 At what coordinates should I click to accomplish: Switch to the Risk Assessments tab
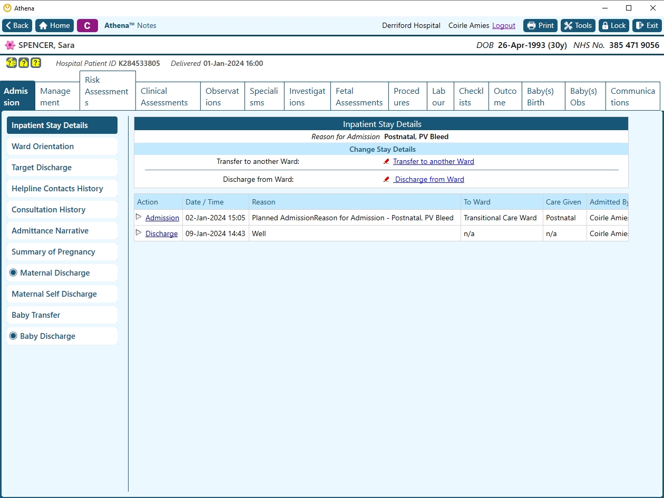pos(108,91)
